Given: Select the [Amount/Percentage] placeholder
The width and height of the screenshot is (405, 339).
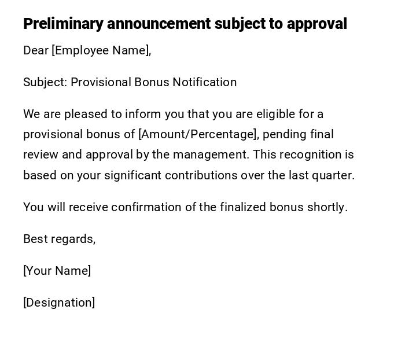Looking at the screenshot, I should tap(198, 134).
